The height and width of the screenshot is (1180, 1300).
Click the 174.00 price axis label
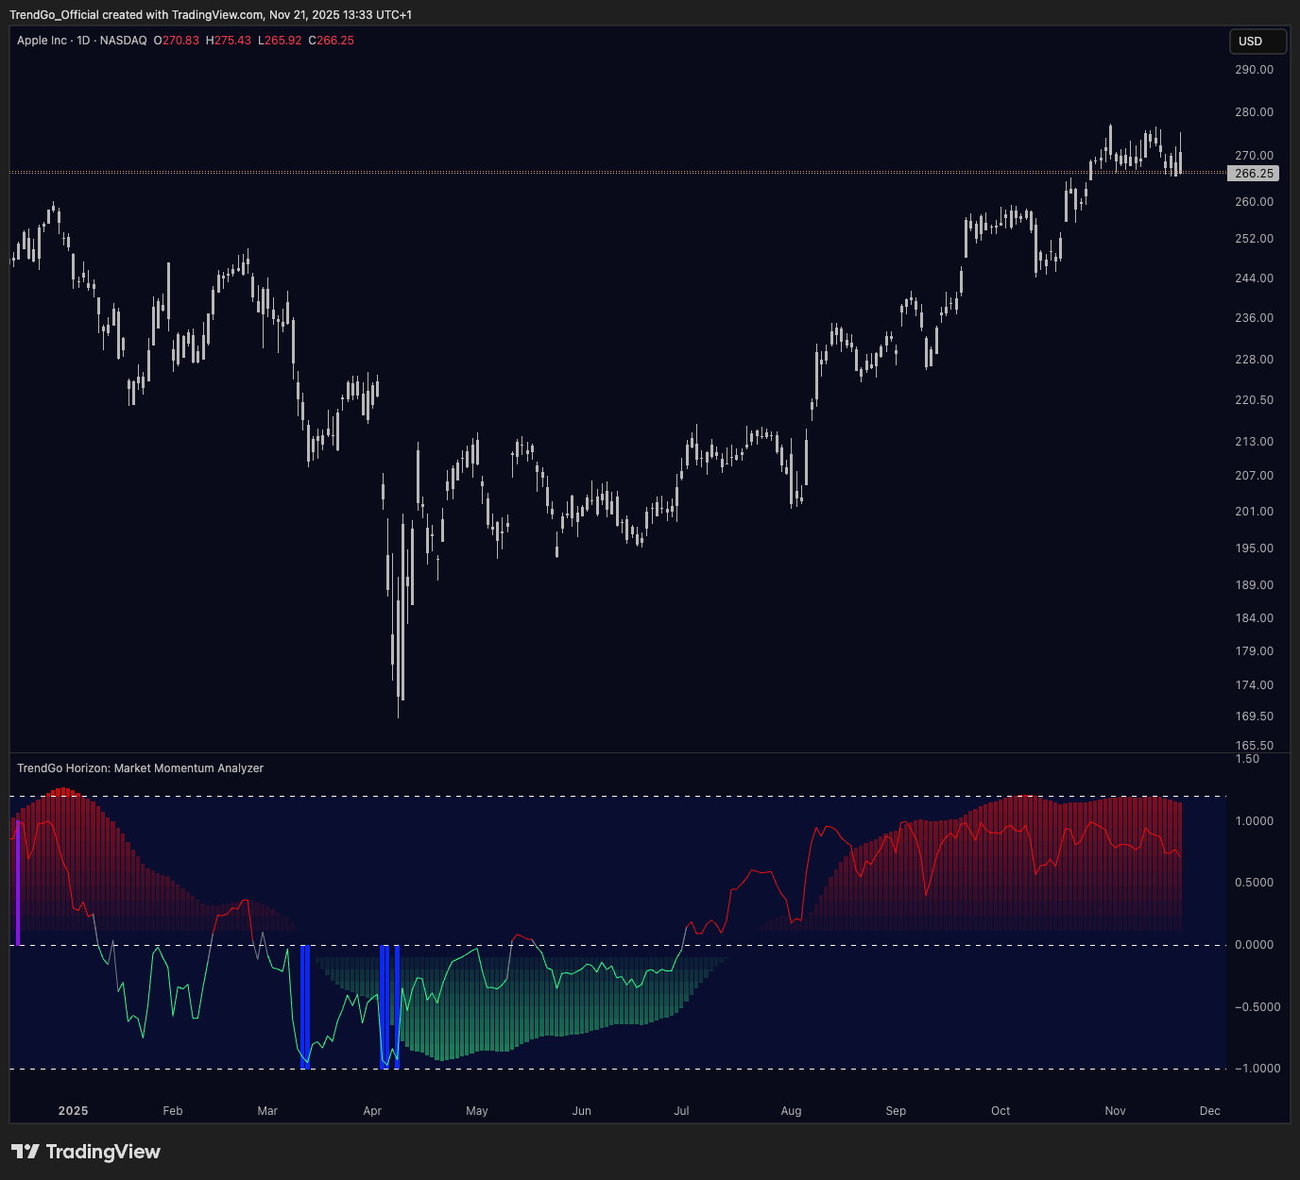coord(1254,685)
